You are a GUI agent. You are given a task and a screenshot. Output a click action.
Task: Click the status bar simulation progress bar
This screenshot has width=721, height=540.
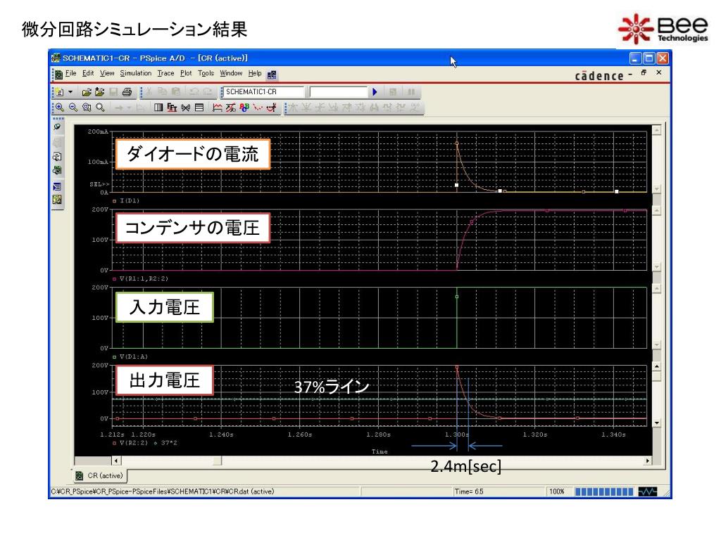pyautogui.click(x=604, y=491)
